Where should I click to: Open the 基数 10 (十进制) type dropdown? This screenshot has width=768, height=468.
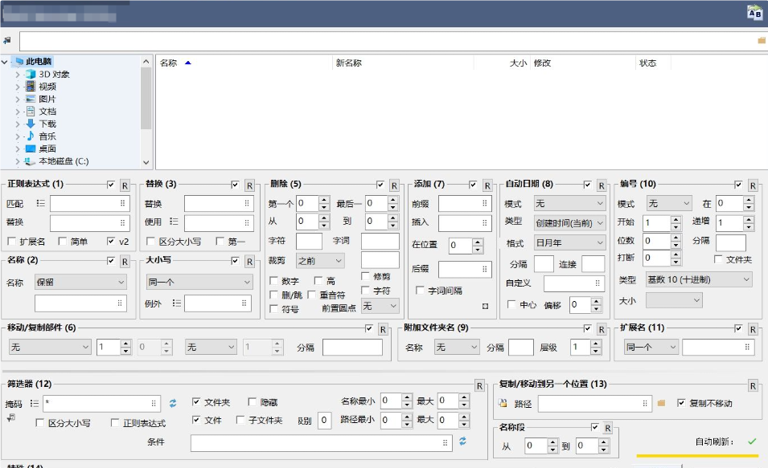click(x=699, y=279)
